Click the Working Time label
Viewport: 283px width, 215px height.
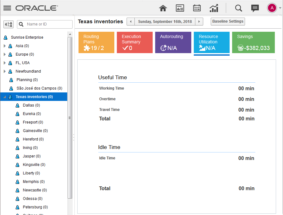[x=112, y=88]
